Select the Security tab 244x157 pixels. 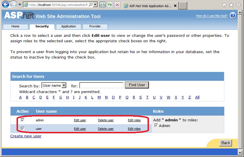point(42,27)
